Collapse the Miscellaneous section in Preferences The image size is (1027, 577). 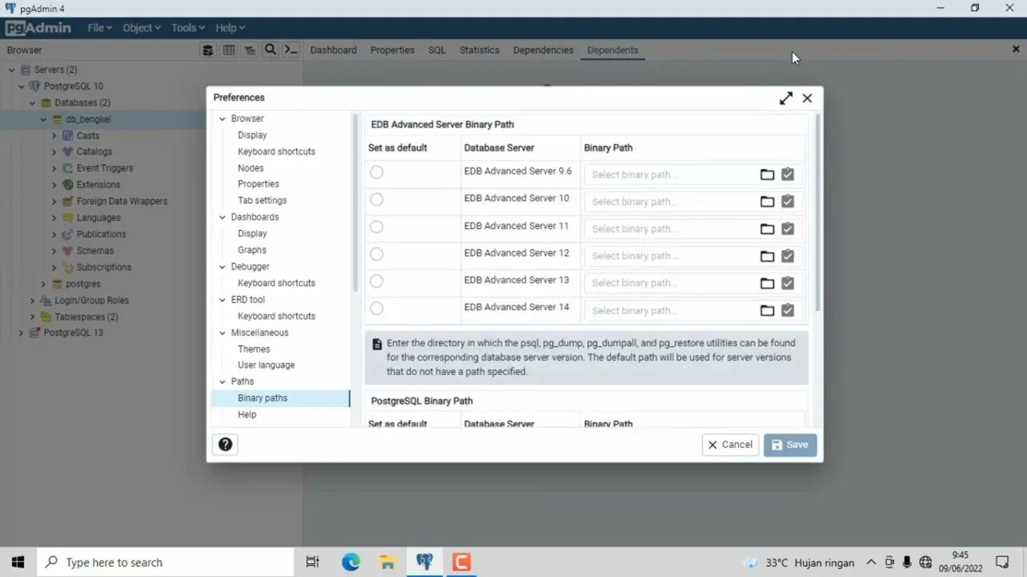(222, 333)
